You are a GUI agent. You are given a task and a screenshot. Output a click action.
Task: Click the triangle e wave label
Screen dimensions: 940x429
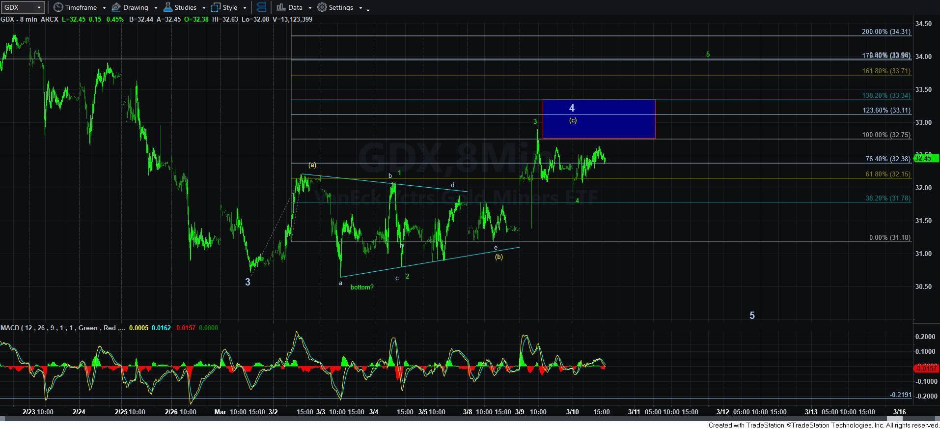[x=496, y=248]
